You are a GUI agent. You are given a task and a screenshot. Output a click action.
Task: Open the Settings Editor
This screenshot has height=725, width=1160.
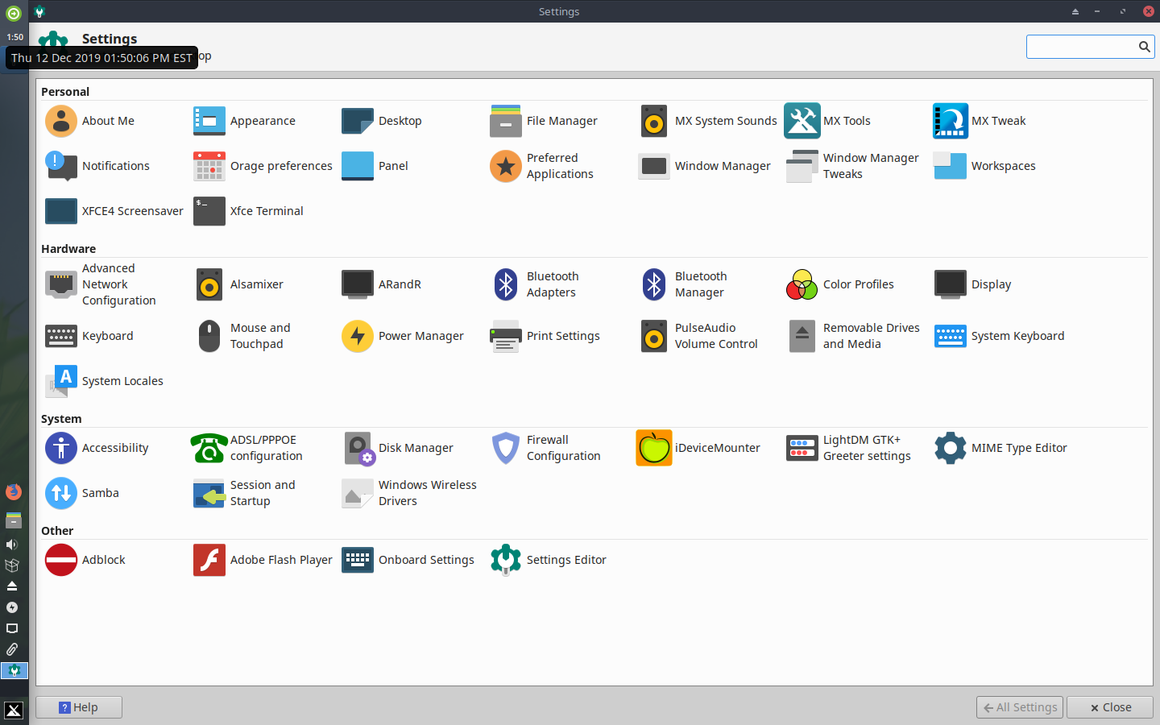[549, 560]
